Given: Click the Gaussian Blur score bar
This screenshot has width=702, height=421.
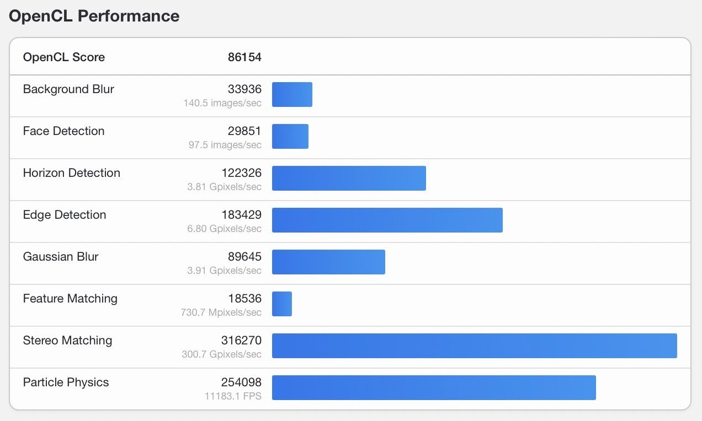Looking at the screenshot, I should [328, 262].
